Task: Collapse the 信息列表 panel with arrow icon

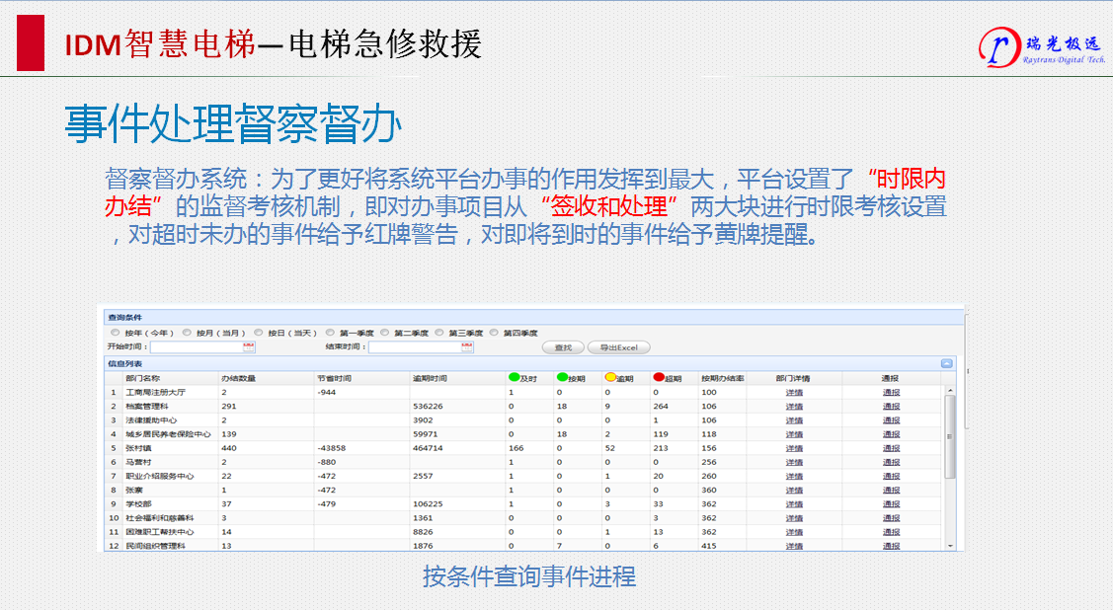Action: click(x=946, y=363)
